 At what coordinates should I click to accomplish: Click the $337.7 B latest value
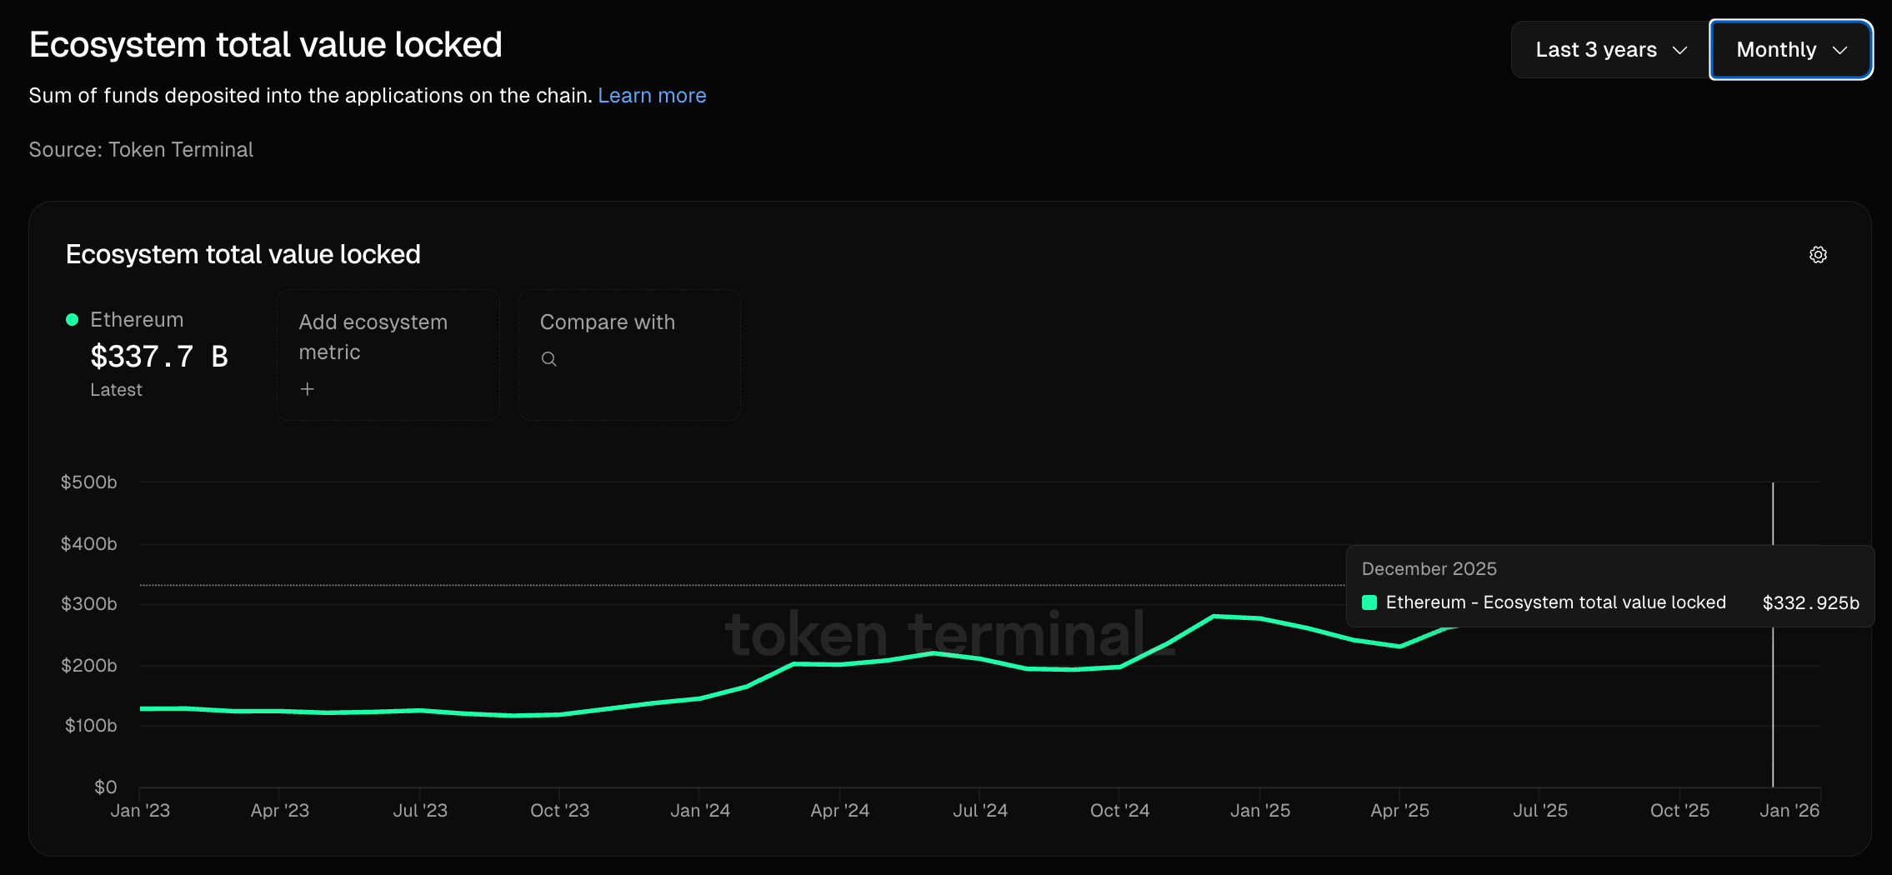coord(159,357)
